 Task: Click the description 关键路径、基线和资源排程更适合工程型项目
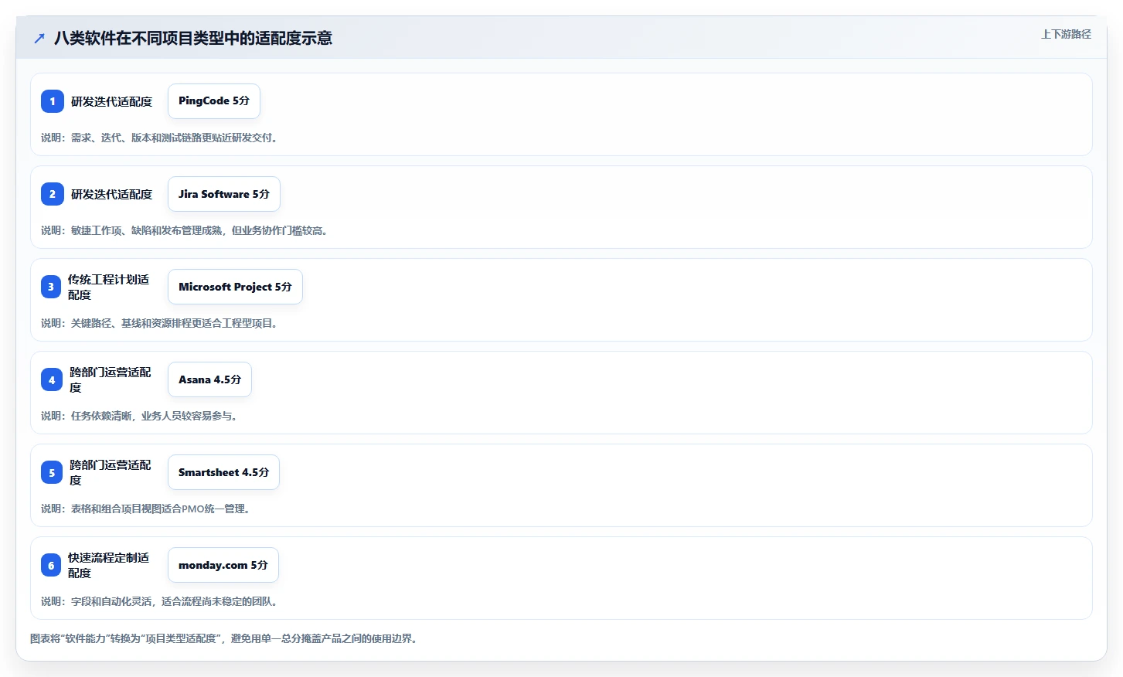click(159, 323)
